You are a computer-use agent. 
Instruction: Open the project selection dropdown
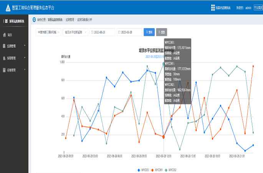[x=48, y=32]
